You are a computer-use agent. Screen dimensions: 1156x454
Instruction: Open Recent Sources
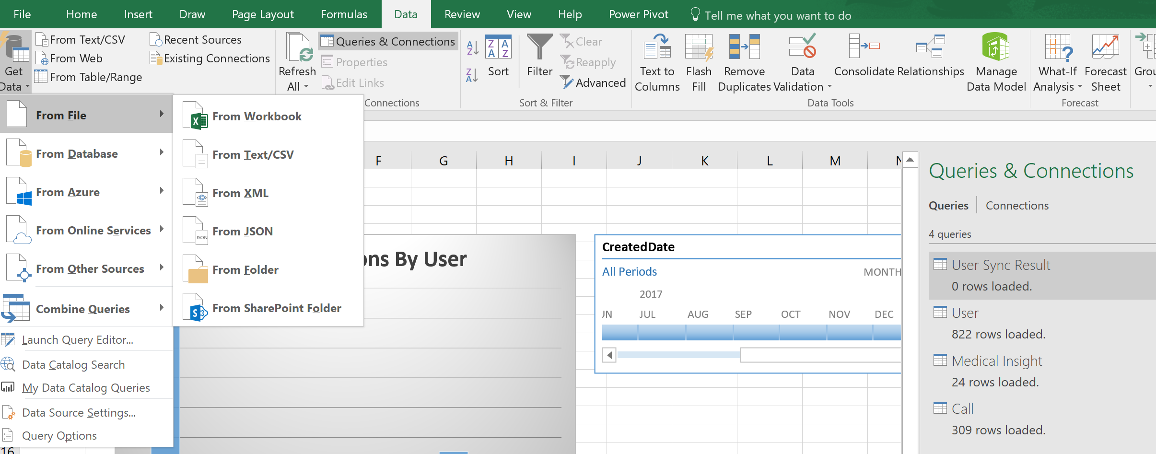click(196, 40)
